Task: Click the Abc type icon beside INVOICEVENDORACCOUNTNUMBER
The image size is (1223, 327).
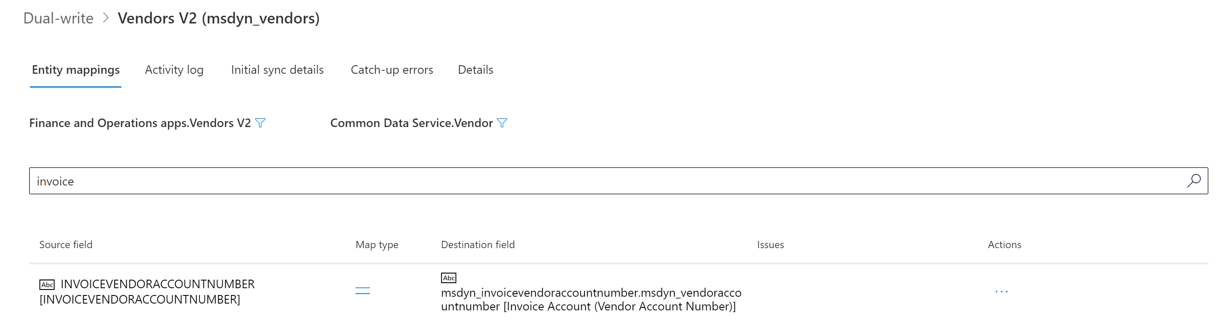Action: pos(47,284)
